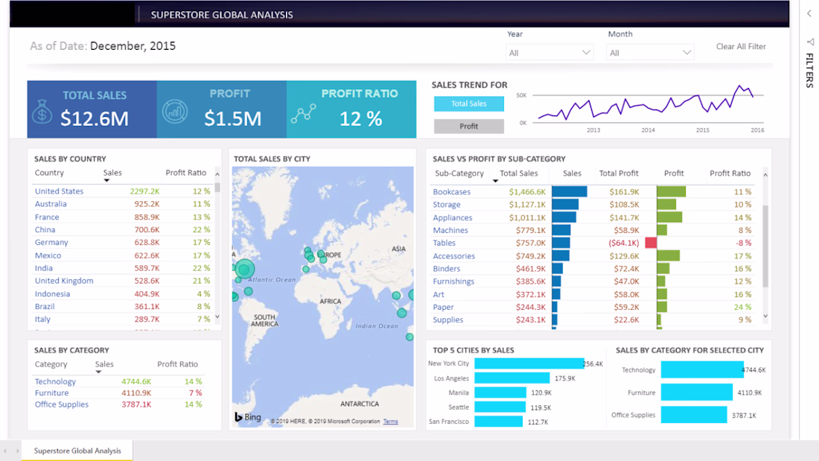Toggle trend chart to Total Sales
The image size is (819, 461).
pyautogui.click(x=468, y=104)
